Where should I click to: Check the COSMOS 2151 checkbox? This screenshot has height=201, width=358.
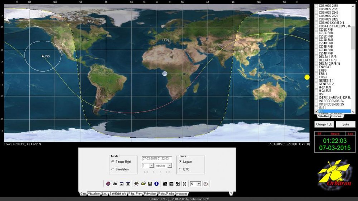pyautogui.click(x=316, y=6)
